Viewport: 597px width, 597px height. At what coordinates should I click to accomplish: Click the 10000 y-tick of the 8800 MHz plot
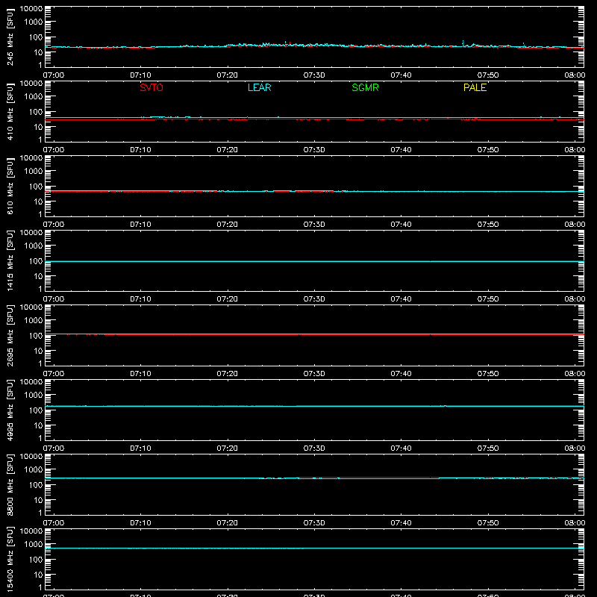pyautogui.click(x=31, y=457)
